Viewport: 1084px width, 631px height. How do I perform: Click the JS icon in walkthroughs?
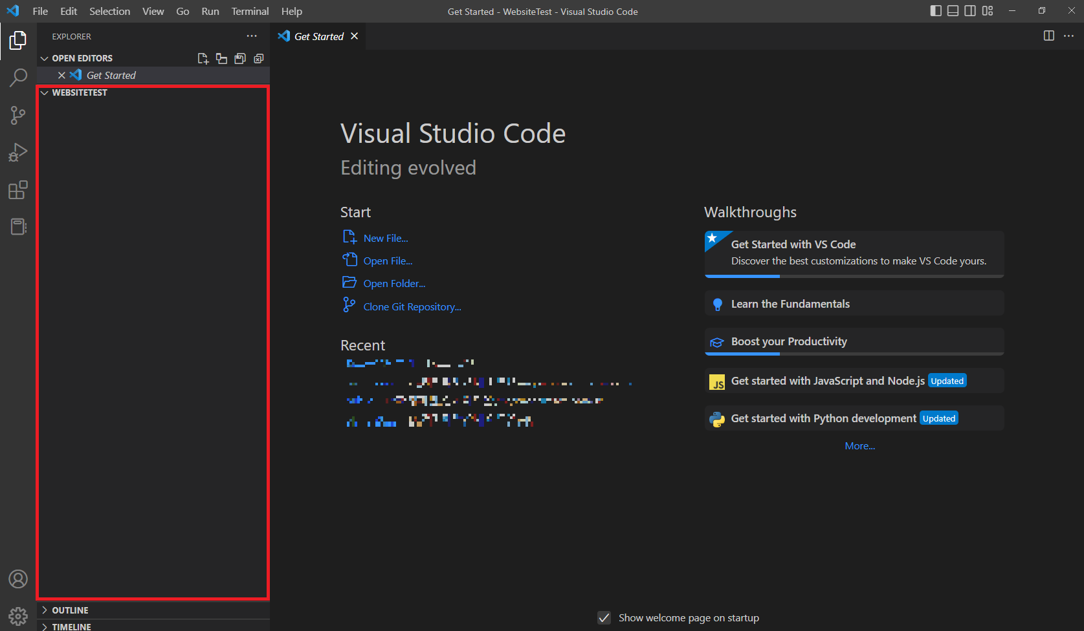717,382
